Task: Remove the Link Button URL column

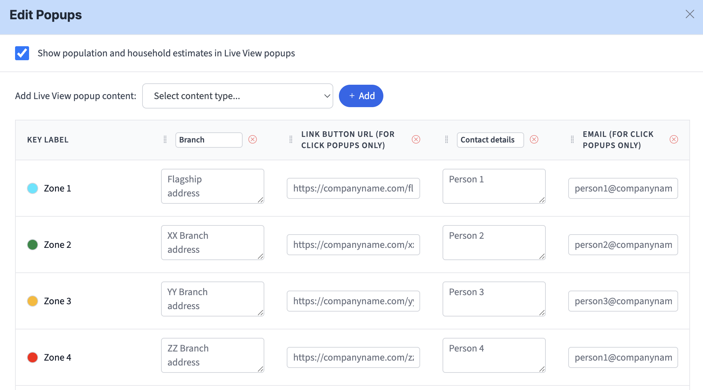Action: point(416,139)
